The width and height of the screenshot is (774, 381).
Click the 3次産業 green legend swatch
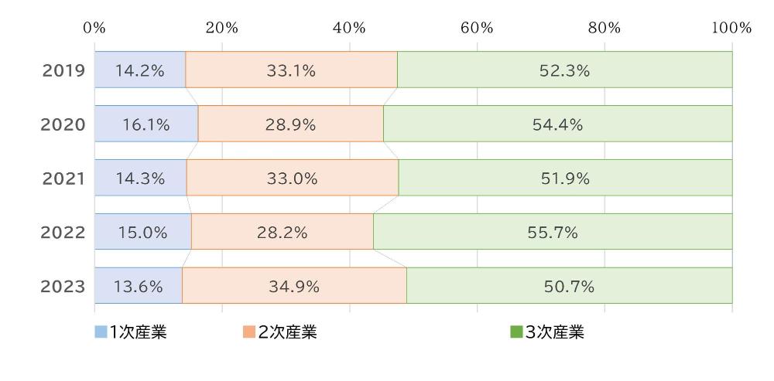pyautogui.click(x=516, y=332)
